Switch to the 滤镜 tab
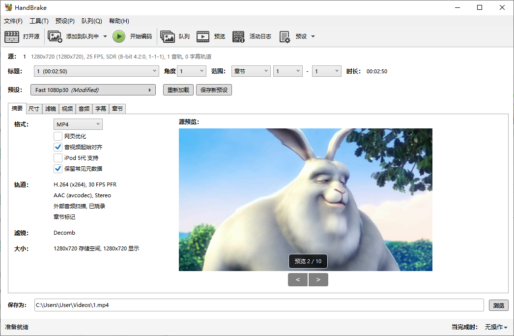The height and width of the screenshot is (336, 514). coord(51,109)
